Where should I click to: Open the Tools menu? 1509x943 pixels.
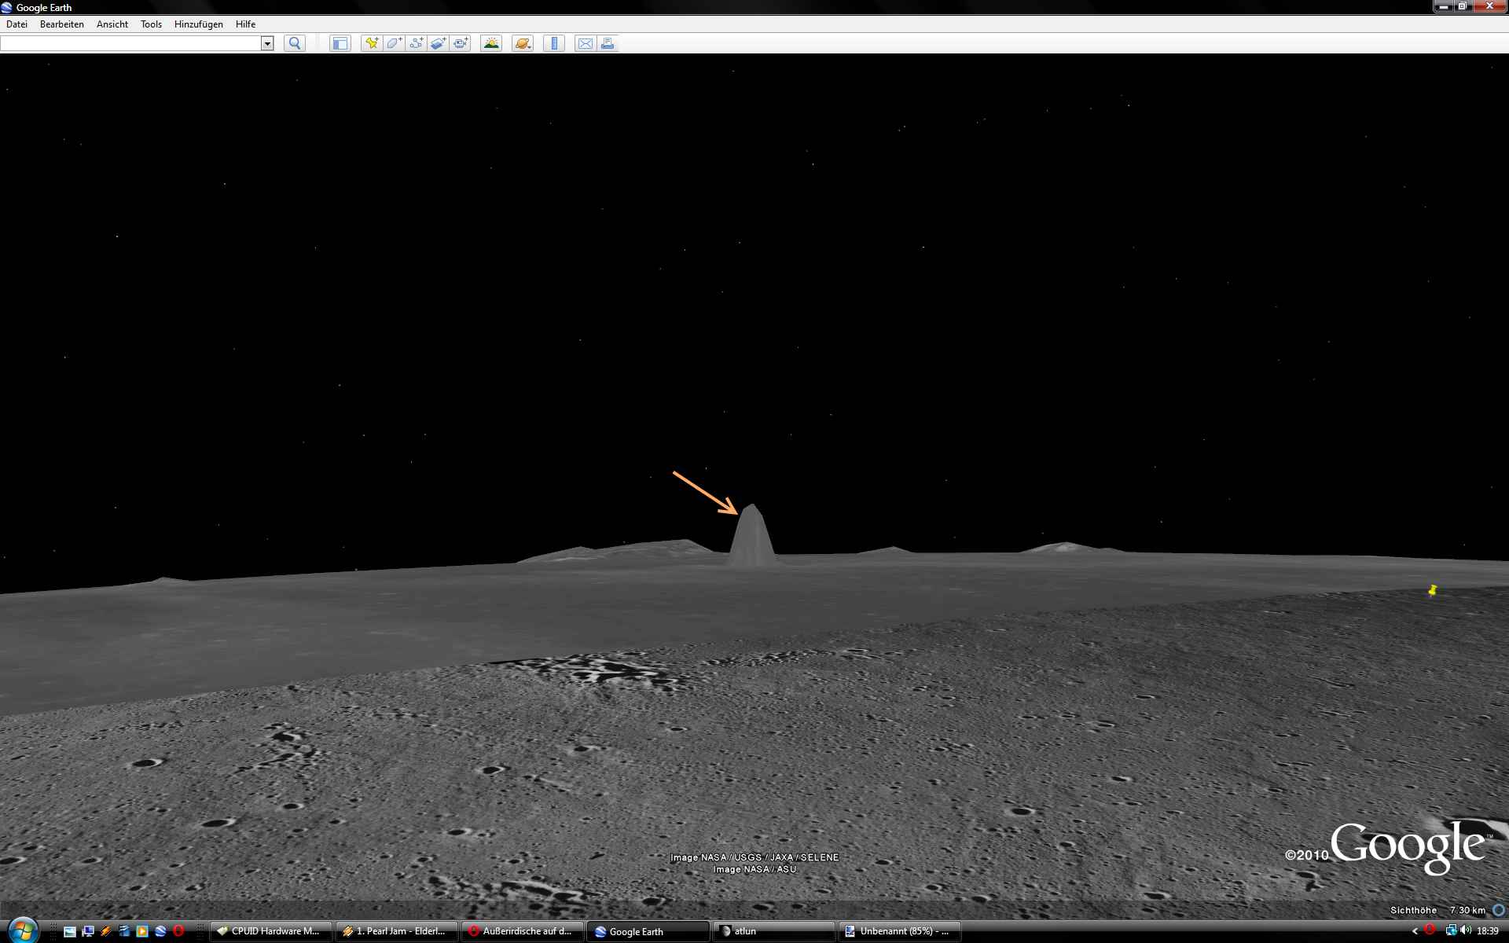coord(151,24)
